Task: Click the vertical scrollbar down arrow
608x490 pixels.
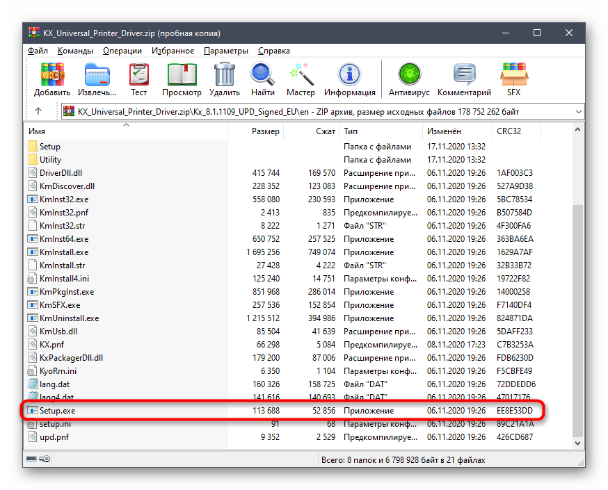Action: [x=578, y=443]
